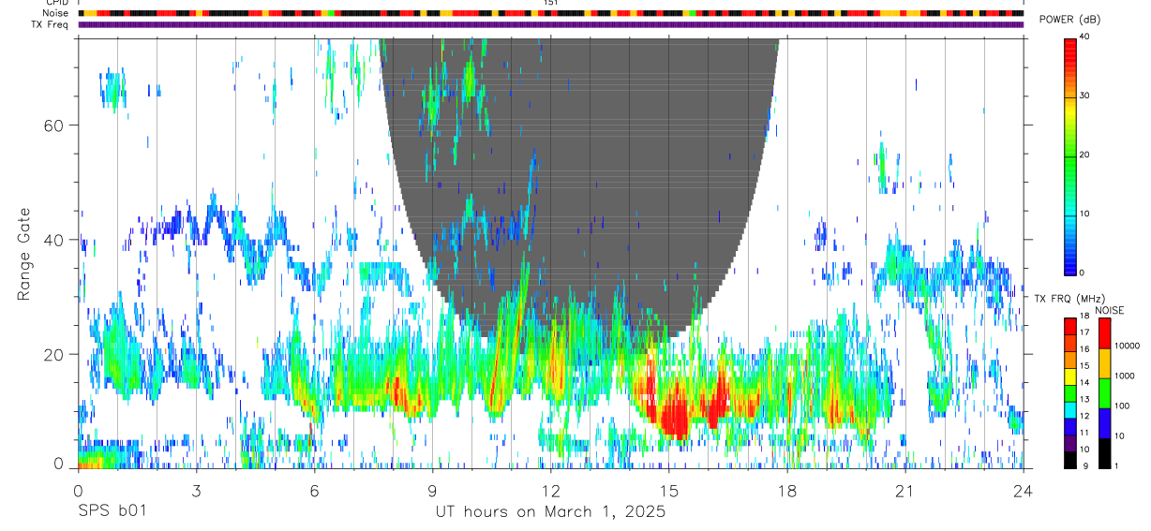The width and height of the screenshot is (1151, 531).
Task: Click the NOISE color bar legend
Action: (x=1104, y=392)
